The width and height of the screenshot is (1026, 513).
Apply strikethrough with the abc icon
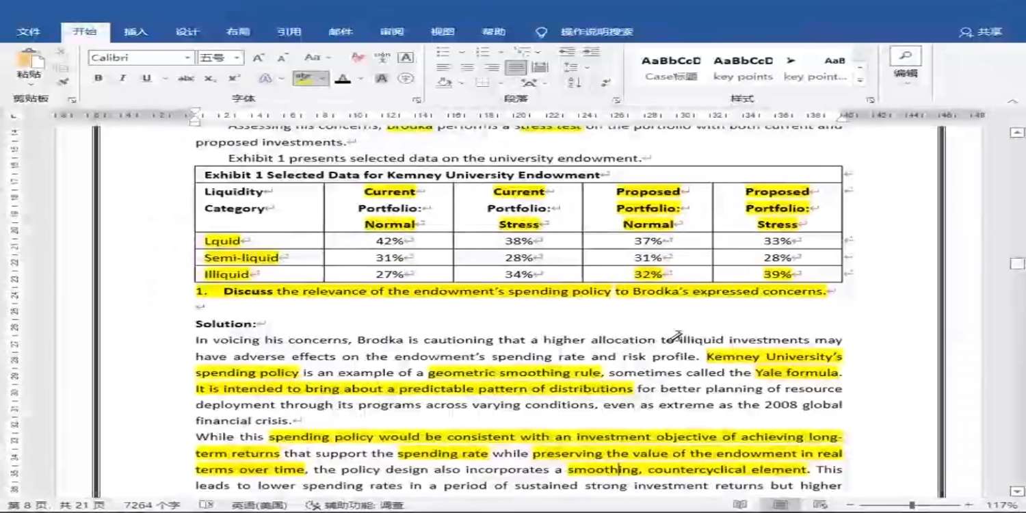coord(185,79)
